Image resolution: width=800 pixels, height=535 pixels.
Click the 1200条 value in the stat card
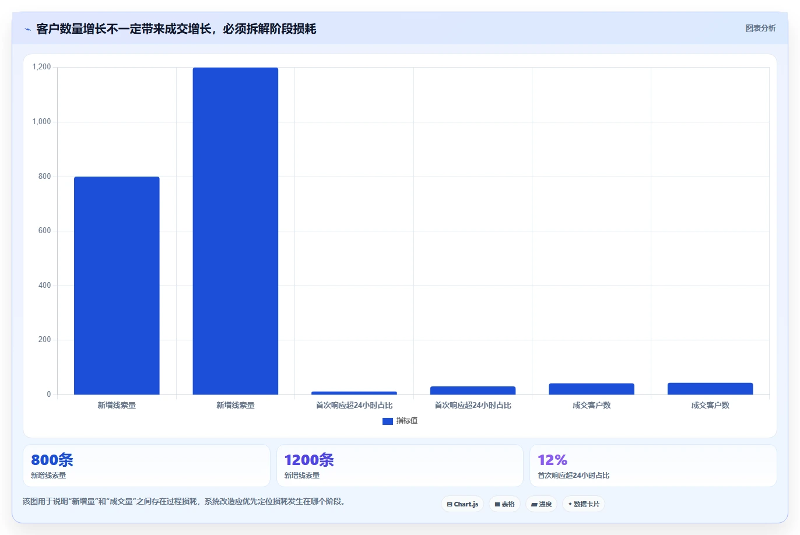[309, 460]
